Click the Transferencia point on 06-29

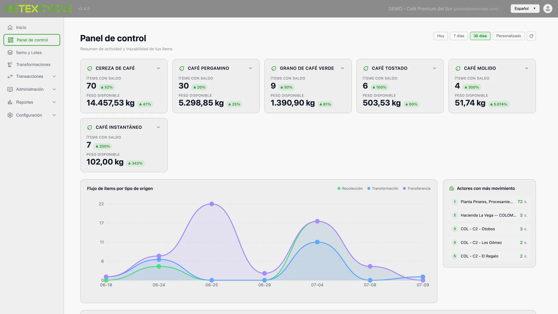[264, 274]
